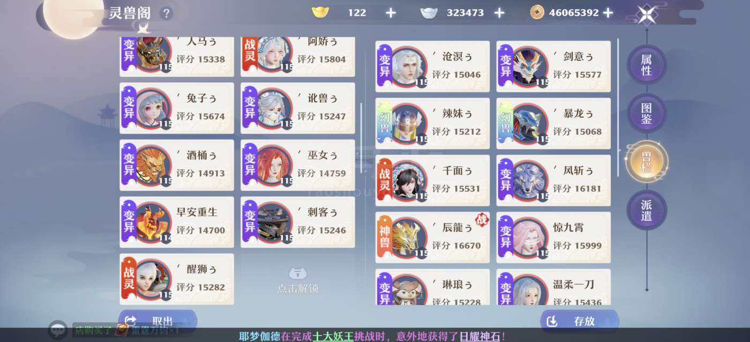Close the beast pavilion with X icon
This screenshot has width=750, height=342.
[x=647, y=14]
